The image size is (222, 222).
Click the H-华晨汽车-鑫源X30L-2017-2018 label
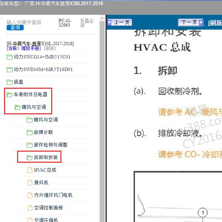pyautogui.click(x=40, y=43)
